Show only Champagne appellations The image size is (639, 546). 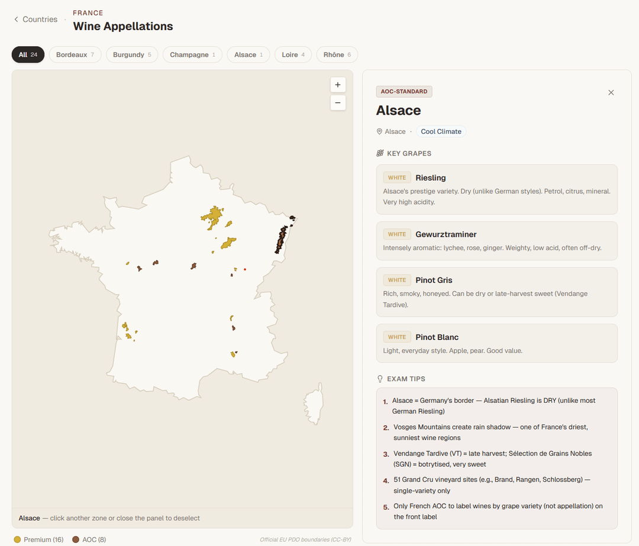(192, 54)
